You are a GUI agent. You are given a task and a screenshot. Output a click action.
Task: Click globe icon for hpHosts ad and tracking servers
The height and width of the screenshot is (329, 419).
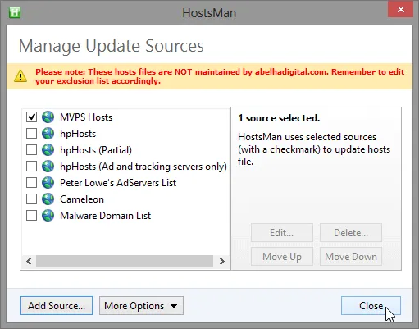pos(48,167)
